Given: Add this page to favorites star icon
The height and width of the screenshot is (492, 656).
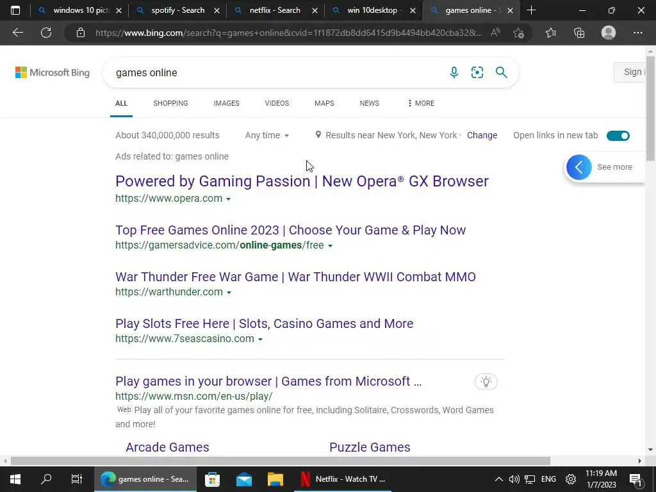Looking at the screenshot, I should (x=519, y=33).
